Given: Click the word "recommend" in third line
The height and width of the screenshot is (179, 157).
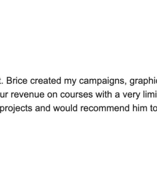Looking at the screenshot, I should click(x=105, y=108).
